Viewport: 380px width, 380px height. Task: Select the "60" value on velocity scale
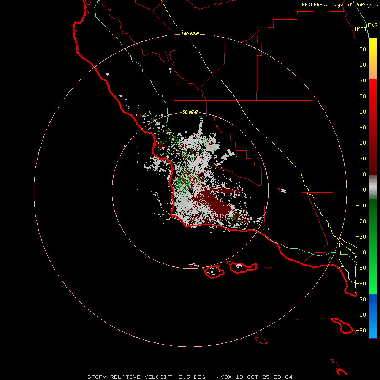[x=363, y=96]
